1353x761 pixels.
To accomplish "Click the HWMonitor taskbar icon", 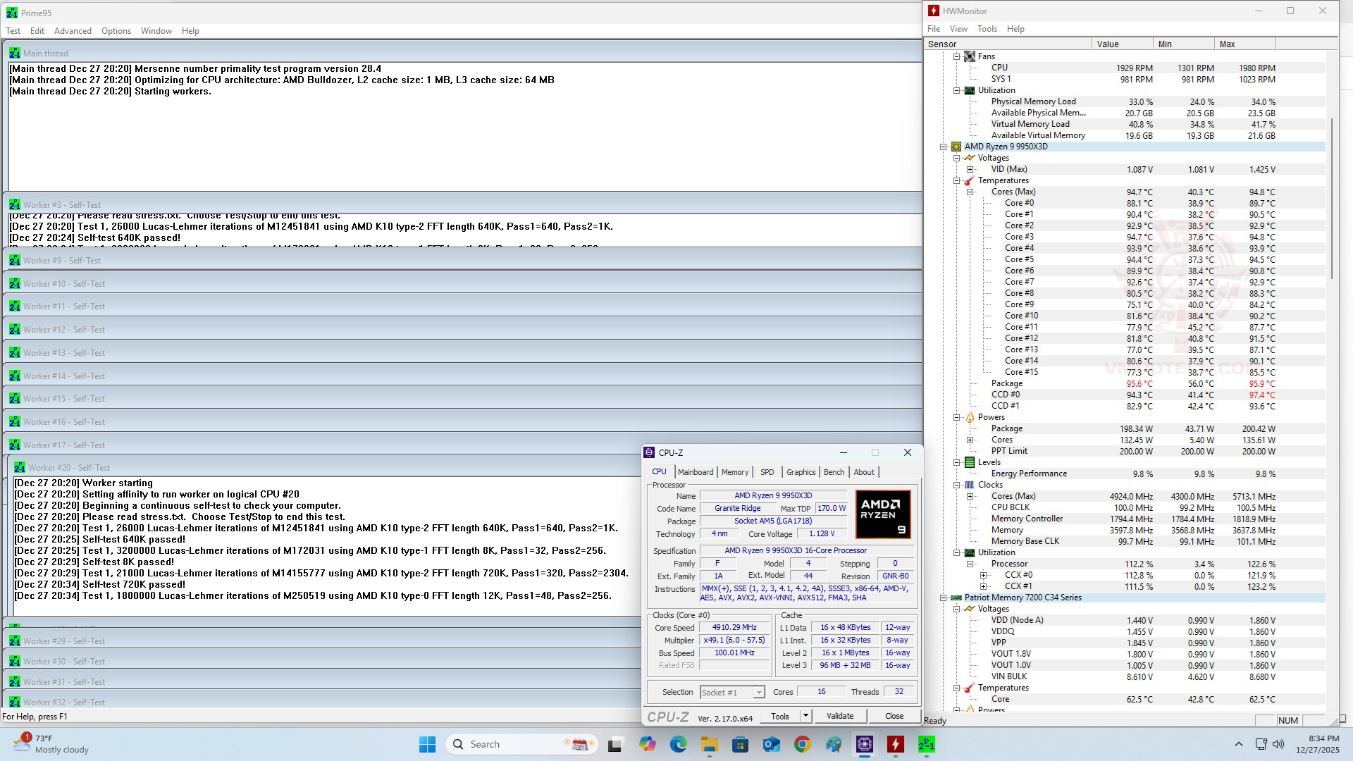I will 895,744.
